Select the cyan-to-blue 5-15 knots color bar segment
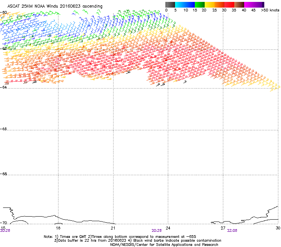The image size is (281, 247). 185,5
